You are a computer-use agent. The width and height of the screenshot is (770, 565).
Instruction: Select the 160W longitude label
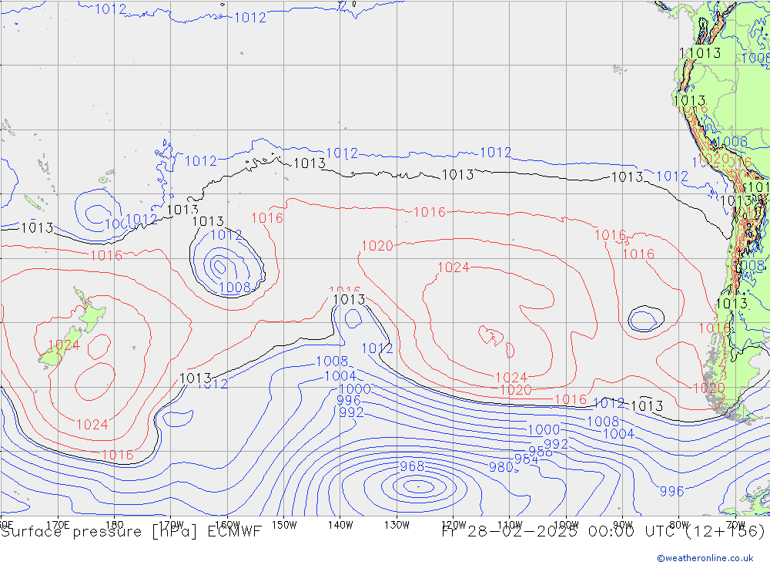click(x=228, y=525)
